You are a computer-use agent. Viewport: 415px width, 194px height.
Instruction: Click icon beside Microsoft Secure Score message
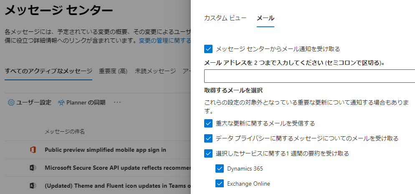[x=33, y=168]
